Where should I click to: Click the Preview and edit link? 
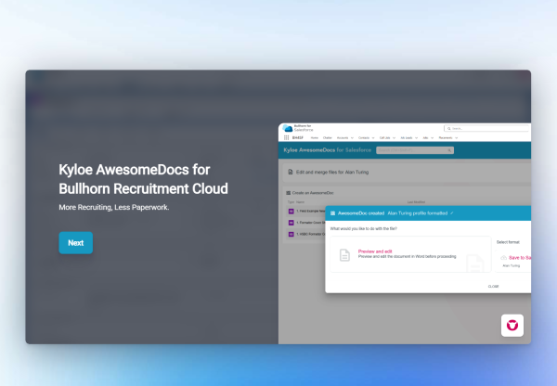coord(375,251)
